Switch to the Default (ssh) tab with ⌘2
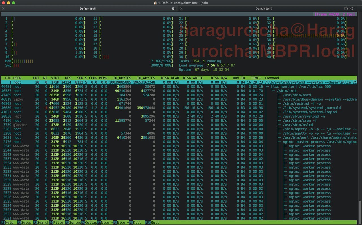The width and height of the screenshot is (362, 225). click(x=264, y=9)
